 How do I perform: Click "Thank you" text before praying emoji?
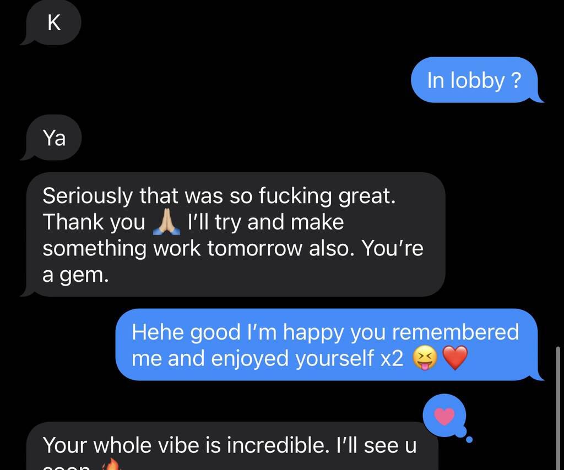click(94, 222)
